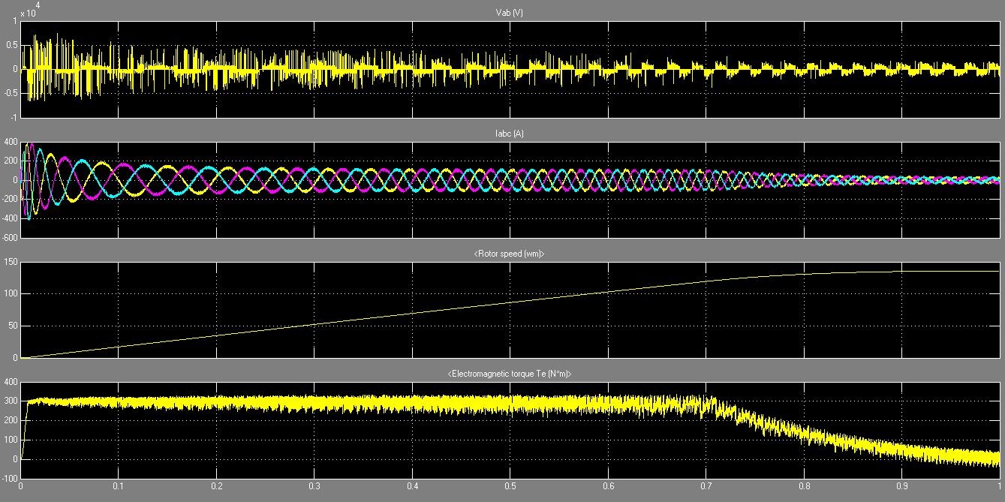
Task: Click the 0.7 tick label on time axis
Action: click(706, 486)
